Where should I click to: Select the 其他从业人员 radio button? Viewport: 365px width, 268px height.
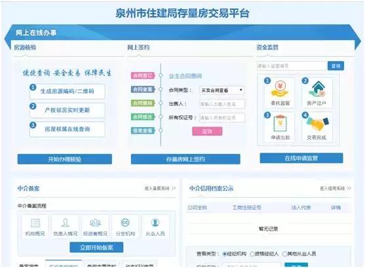tap(284, 254)
